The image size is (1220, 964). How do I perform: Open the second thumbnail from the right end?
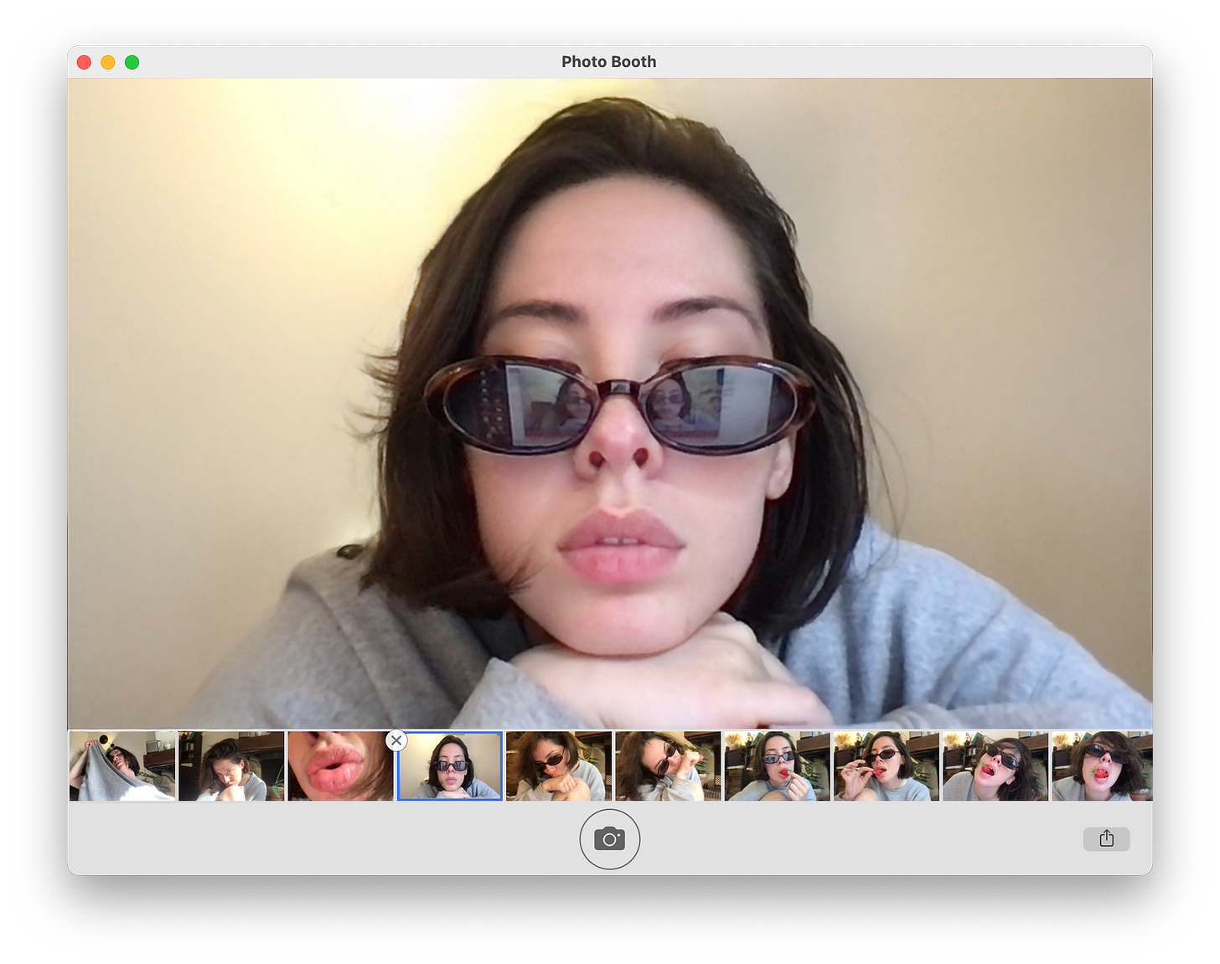pos(995,766)
